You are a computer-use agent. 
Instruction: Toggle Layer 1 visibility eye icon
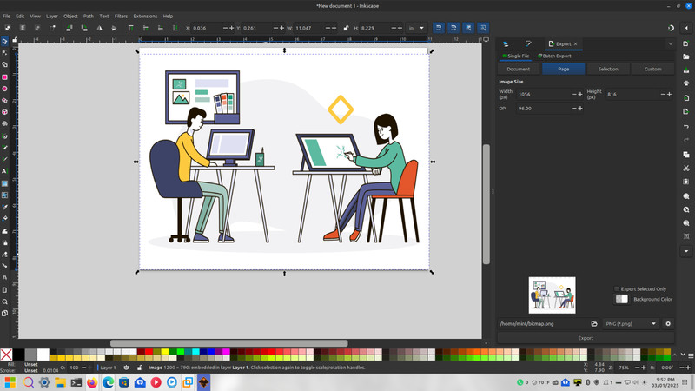(126, 368)
